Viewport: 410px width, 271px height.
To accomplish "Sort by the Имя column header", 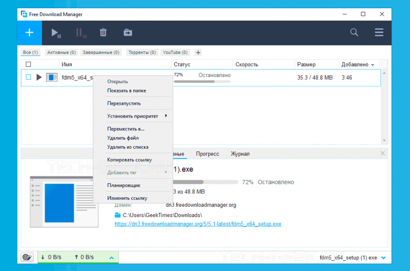I will [67, 64].
